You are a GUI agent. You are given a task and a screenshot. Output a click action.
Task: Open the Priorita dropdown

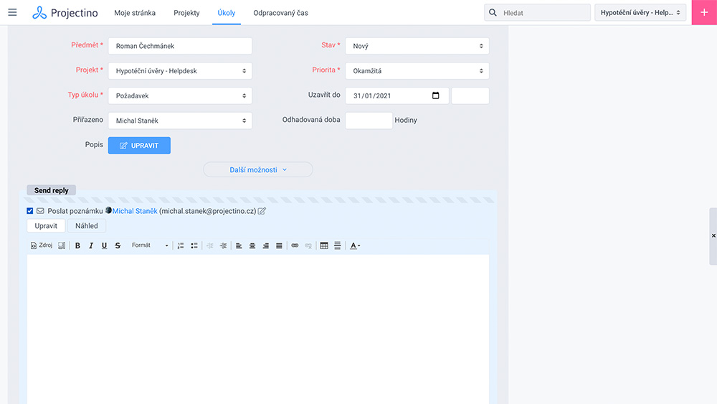point(417,71)
